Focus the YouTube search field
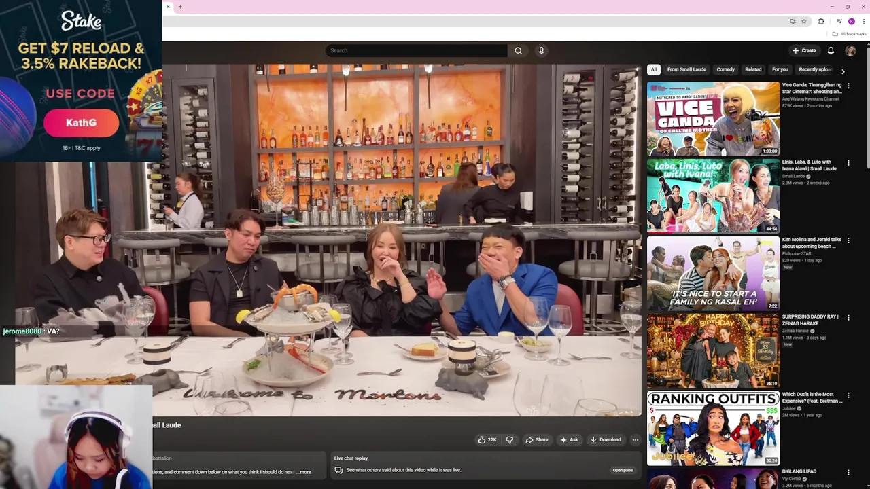870x489 pixels. tap(417, 50)
